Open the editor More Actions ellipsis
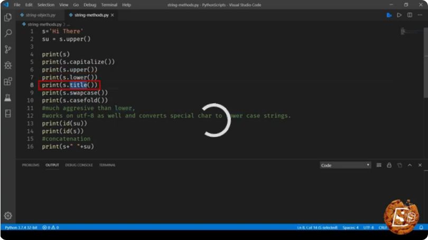Viewport: 428px width, 240px height. click(420, 15)
